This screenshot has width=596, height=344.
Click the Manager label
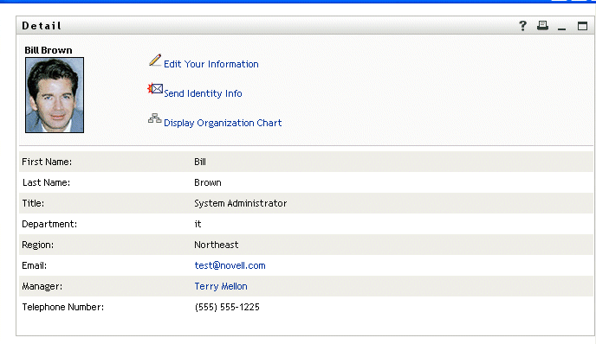pyautogui.click(x=42, y=286)
